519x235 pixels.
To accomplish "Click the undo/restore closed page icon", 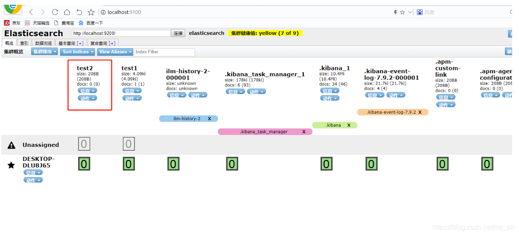I will (x=79, y=12).
